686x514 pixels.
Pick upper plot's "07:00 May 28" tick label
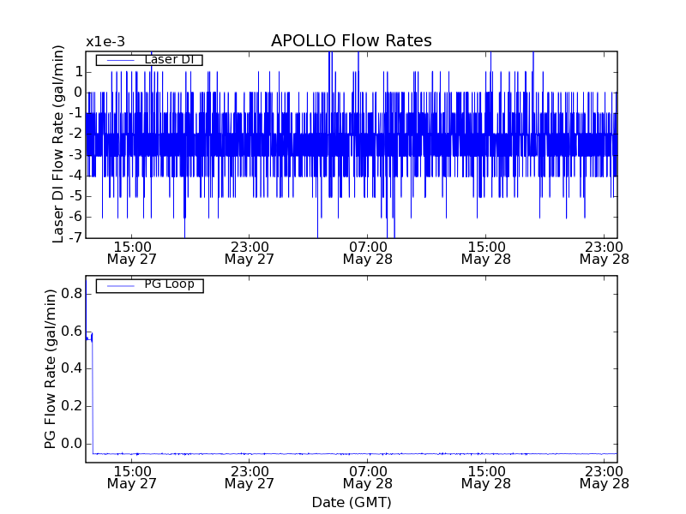(368, 252)
